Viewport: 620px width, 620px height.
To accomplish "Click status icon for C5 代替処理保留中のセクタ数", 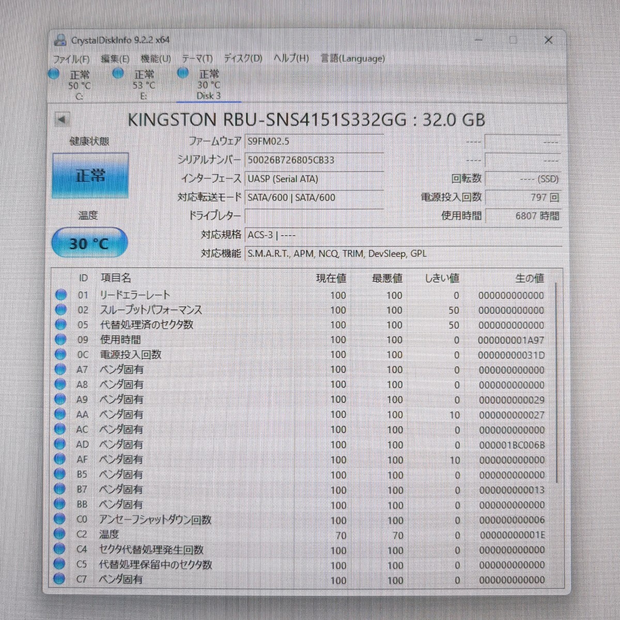I will coord(60,564).
